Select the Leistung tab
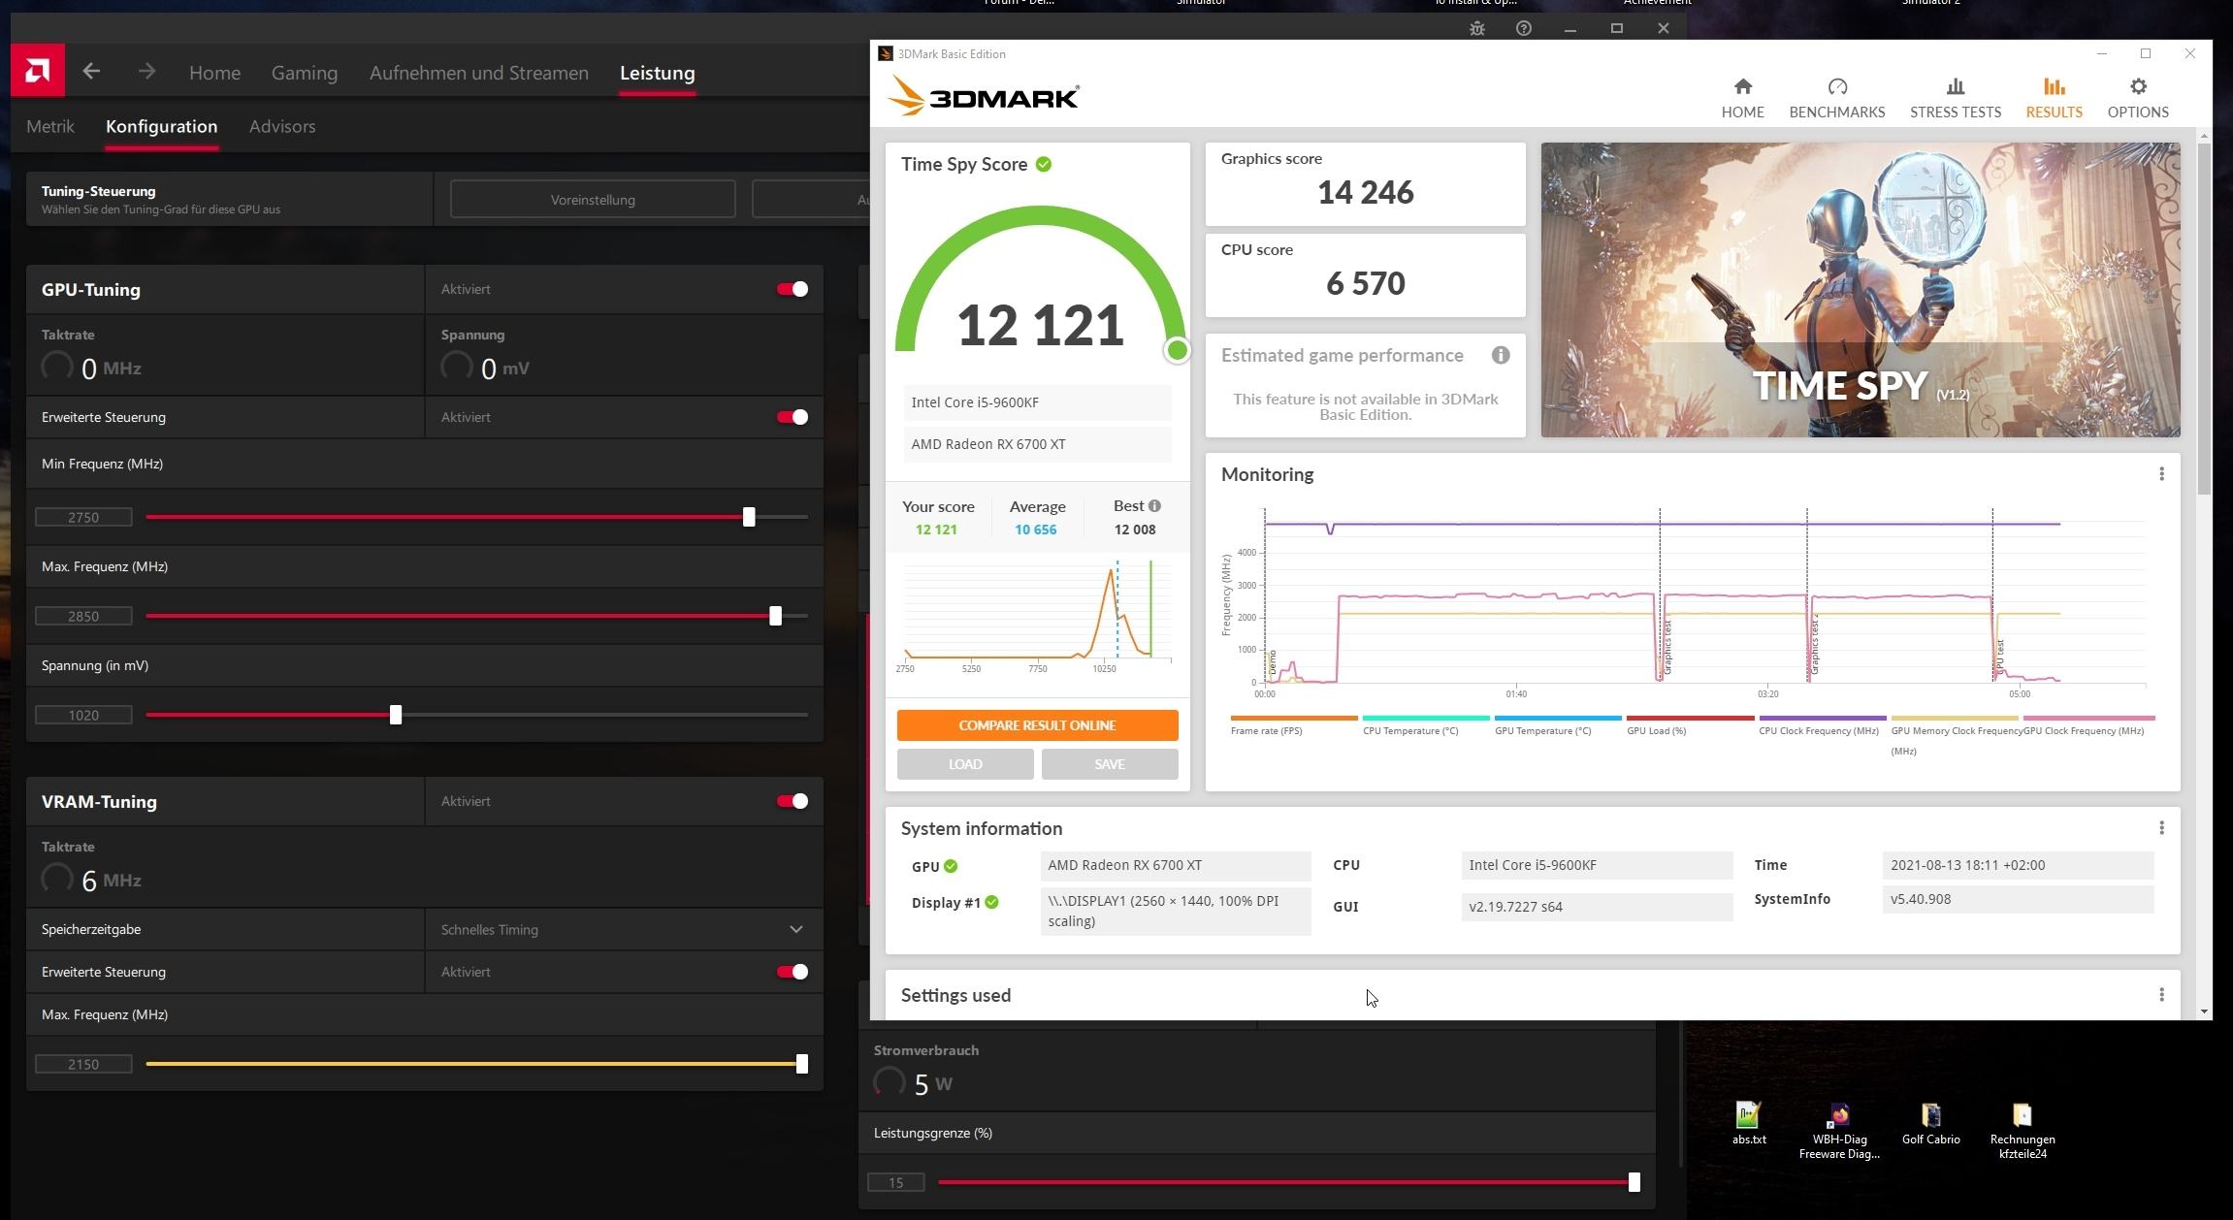 pos(657,73)
